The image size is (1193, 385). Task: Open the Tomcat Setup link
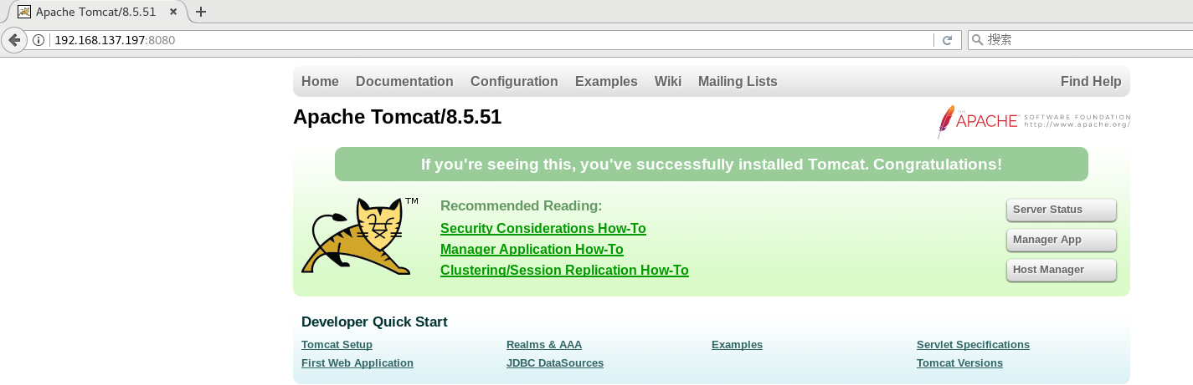337,345
